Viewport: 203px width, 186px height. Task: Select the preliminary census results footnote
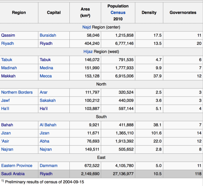coord(43,182)
